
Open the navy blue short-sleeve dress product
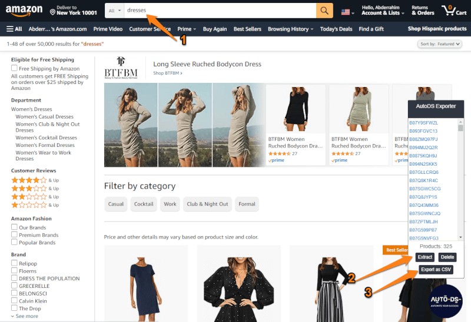pyautogui.click(x=146, y=283)
